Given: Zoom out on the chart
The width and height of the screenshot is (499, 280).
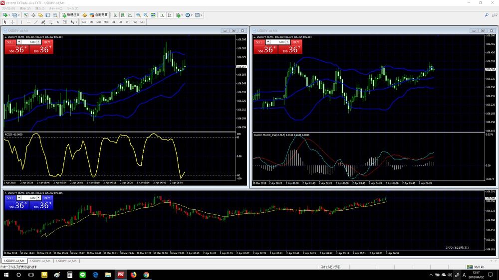Looking at the screenshot, I should [146, 15].
